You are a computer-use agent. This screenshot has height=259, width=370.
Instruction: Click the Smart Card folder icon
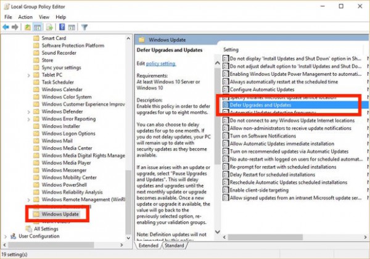tap(36, 38)
